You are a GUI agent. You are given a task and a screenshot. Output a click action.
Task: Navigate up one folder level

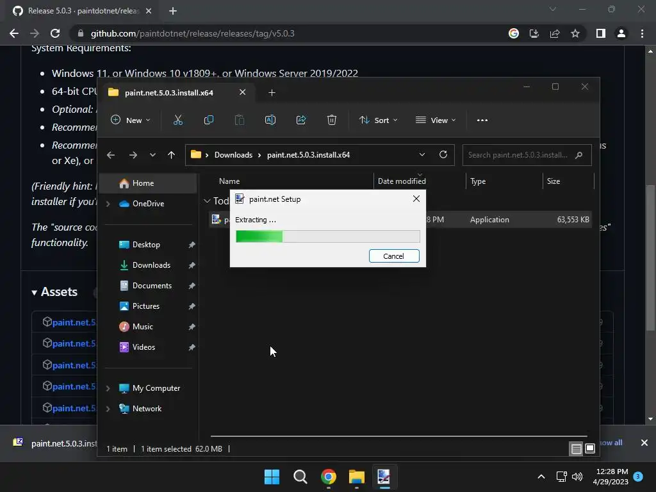click(171, 155)
